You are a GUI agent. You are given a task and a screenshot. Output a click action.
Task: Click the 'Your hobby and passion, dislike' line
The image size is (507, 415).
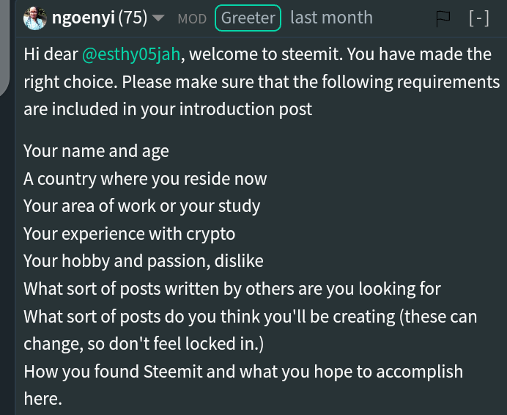144,261
